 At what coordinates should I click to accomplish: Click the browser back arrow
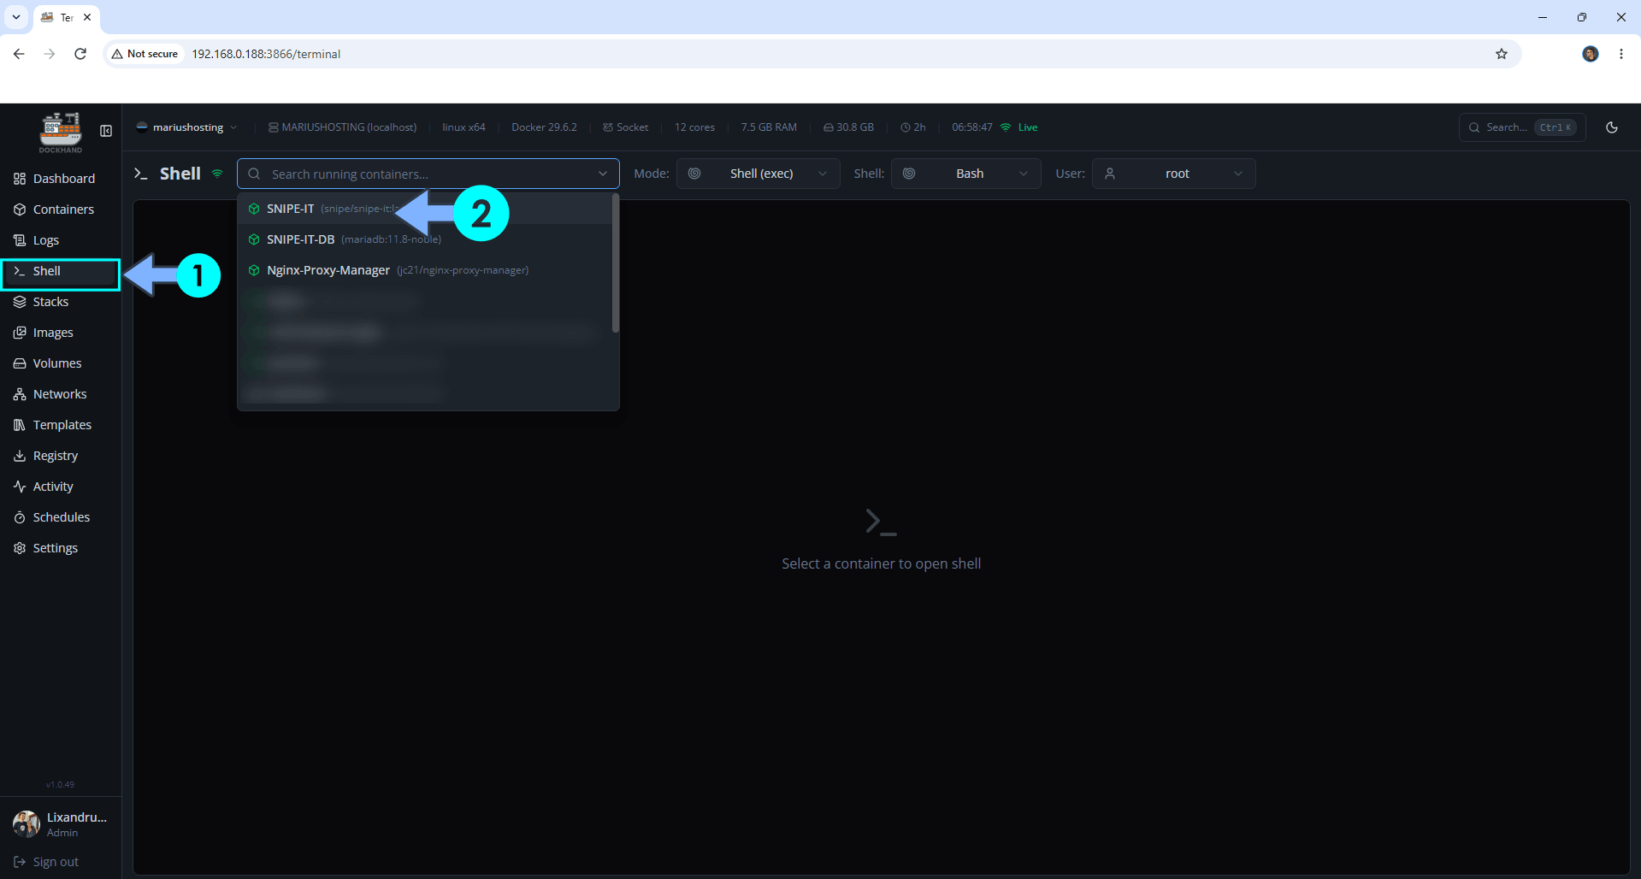click(x=19, y=54)
